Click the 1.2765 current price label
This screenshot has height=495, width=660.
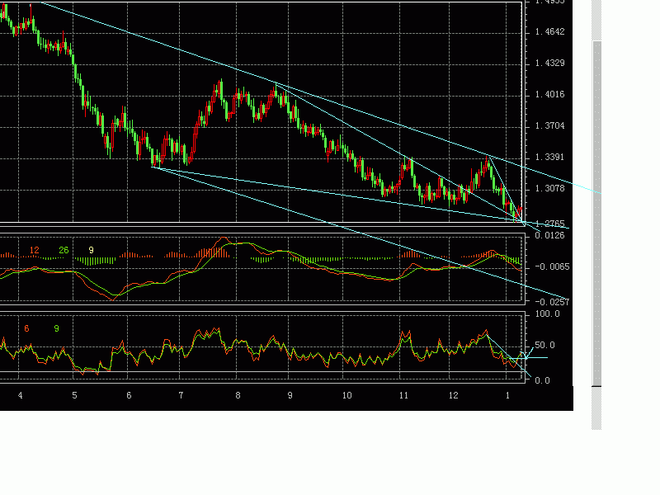(549, 224)
